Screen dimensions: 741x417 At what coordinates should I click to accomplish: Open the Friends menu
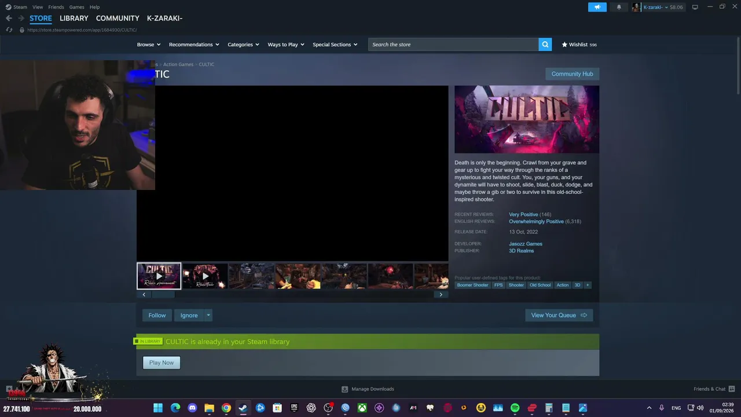pyautogui.click(x=56, y=7)
